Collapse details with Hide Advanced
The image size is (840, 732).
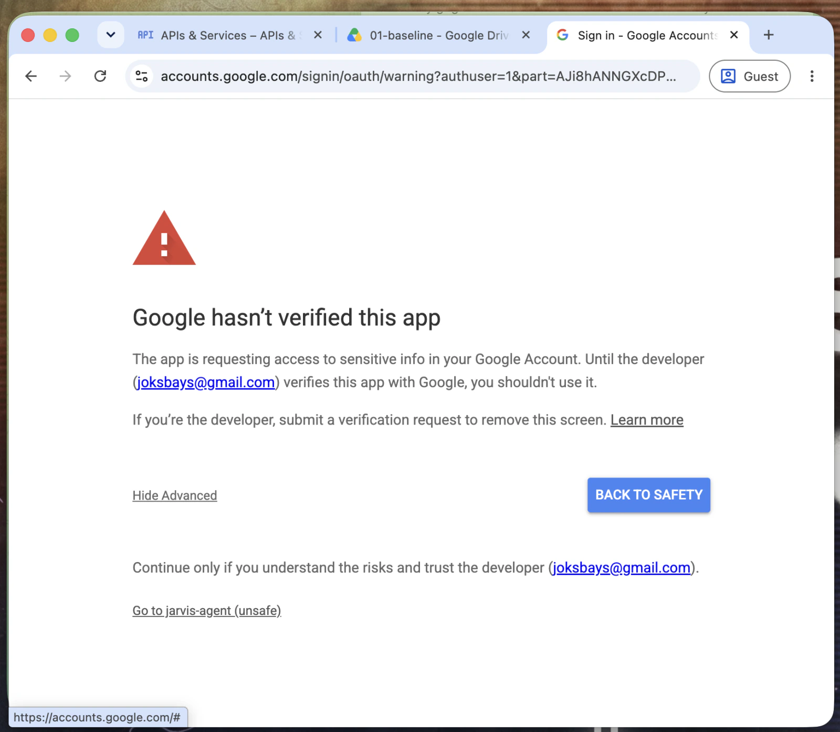pos(175,496)
